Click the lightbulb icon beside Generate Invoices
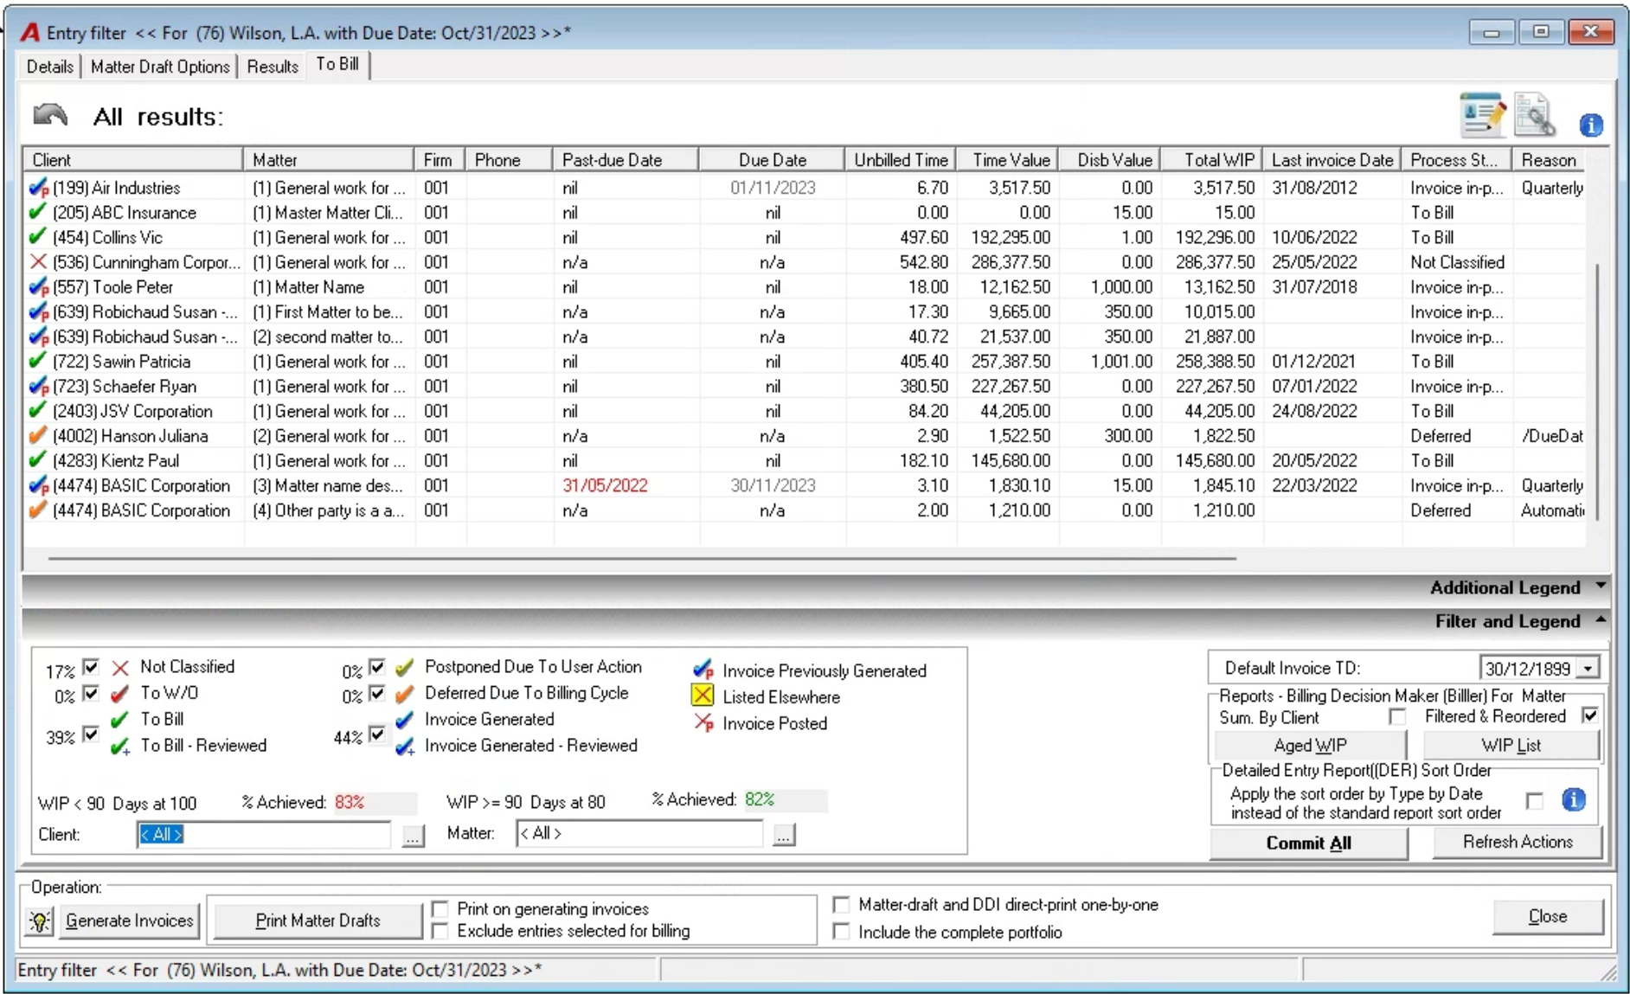Image resolution: width=1630 pixels, height=994 pixels. click(39, 921)
